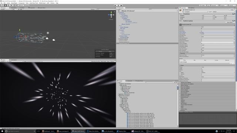Click the cloud services icon

(x=209, y=6)
